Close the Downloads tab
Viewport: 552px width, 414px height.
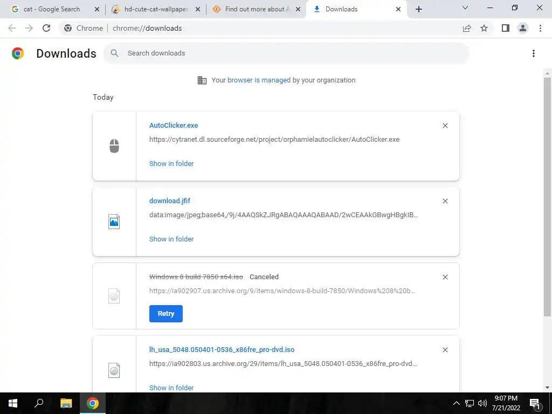[398, 9]
